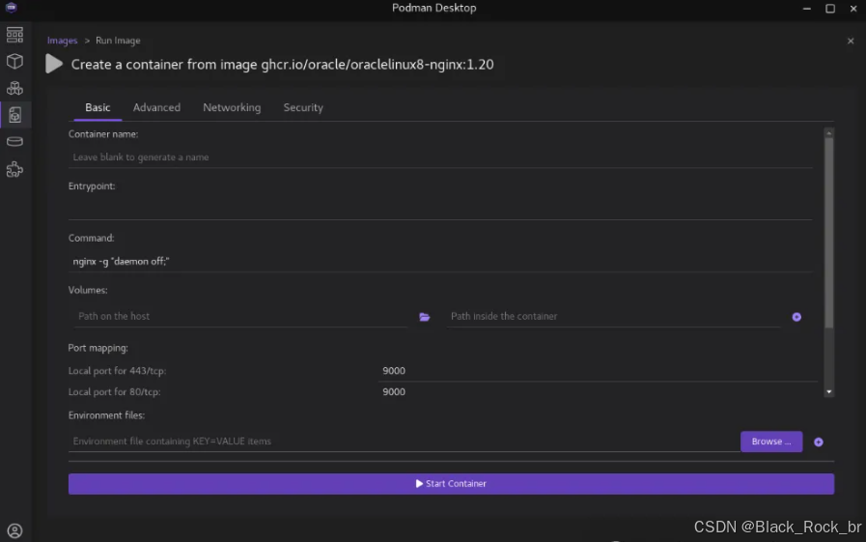Image resolution: width=866 pixels, height=542 pixels.
Task: Add another environment file with plus icon
Action: click(819, 442)
